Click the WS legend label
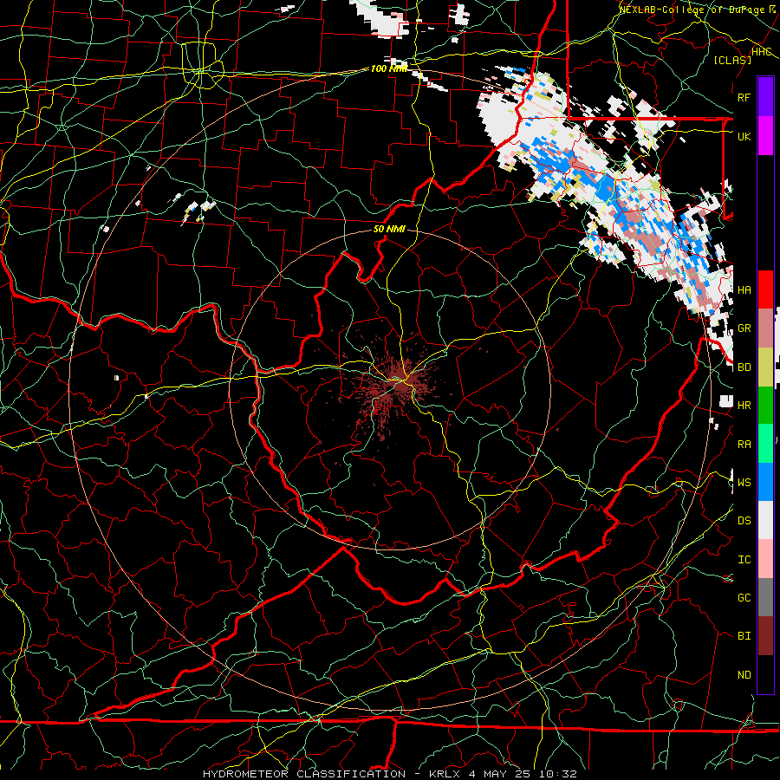This screenshot has height=780, width=780. pyautogui.click(x=744, y=483)
